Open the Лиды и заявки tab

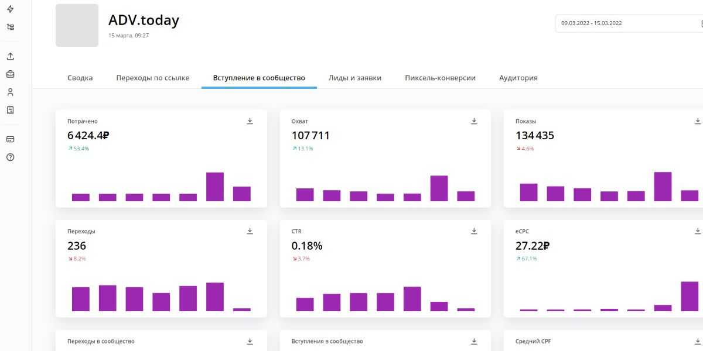point(354,78)
